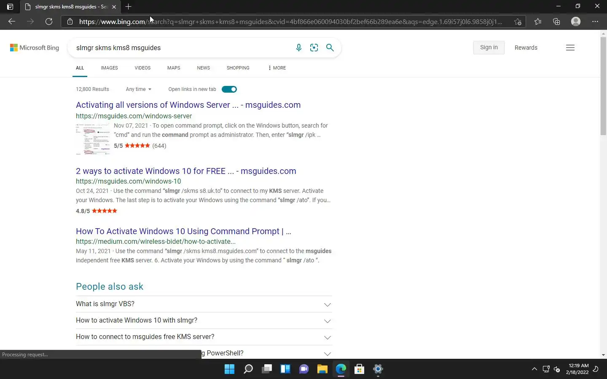Image resolution: width=607 pixels, height=379 pixels.
Task: Switch to the NEWS tab
Action: pos(203,68)
